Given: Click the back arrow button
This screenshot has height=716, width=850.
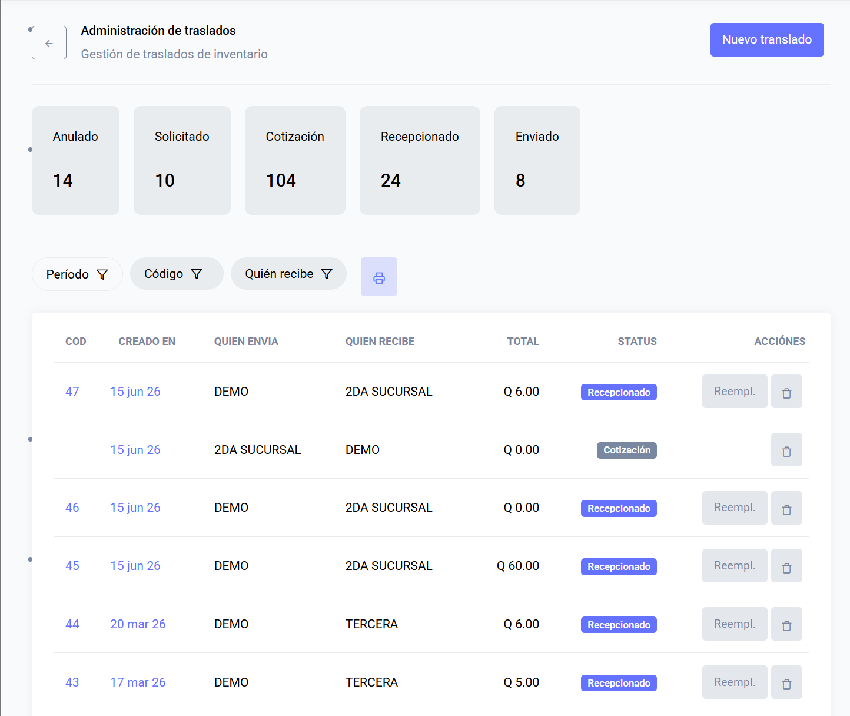Looking at the screenshot, I should pyautogui.click(x=49, y=43).
